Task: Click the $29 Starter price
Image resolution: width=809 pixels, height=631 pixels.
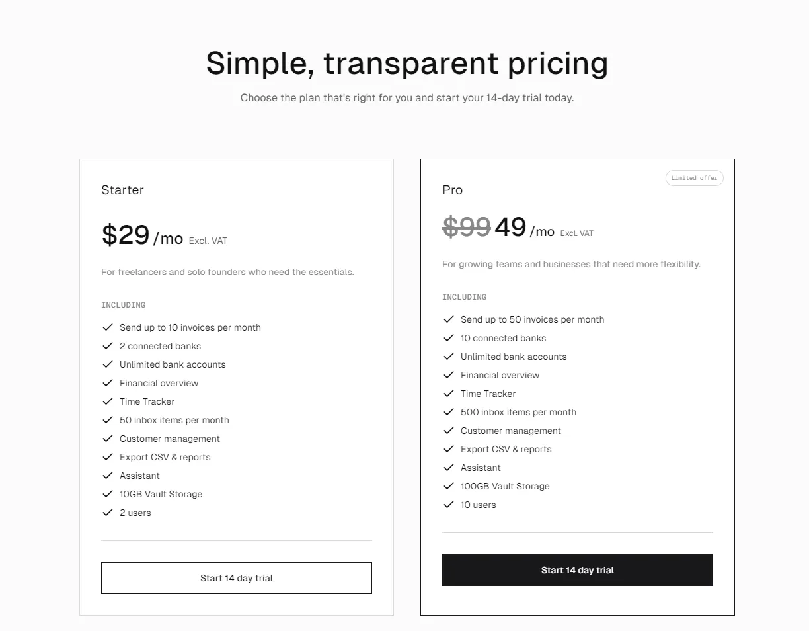Action: click(x=126, y=235)
